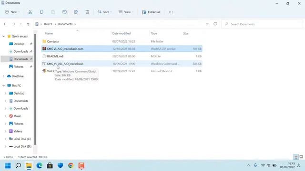305x171 pixels.
Task: Click Documents in address breadcrumb
Action: tap(65, 24)
